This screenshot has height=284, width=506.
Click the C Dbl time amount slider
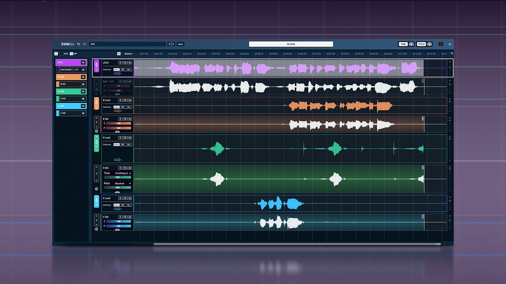(118, 222)
